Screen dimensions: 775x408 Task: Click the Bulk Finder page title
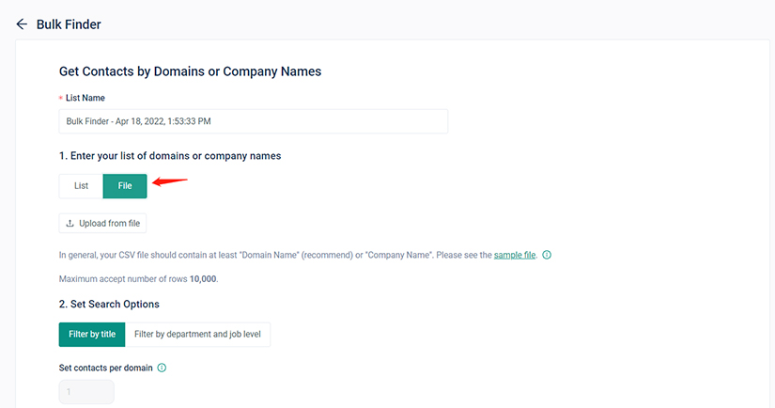pyautogui.click(x=69, y=24)
